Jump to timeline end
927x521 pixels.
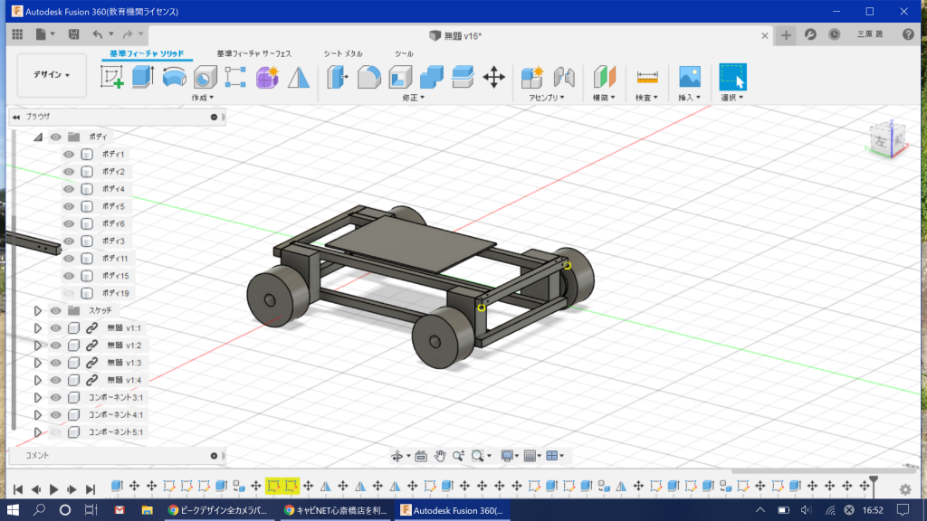(90, 489)
